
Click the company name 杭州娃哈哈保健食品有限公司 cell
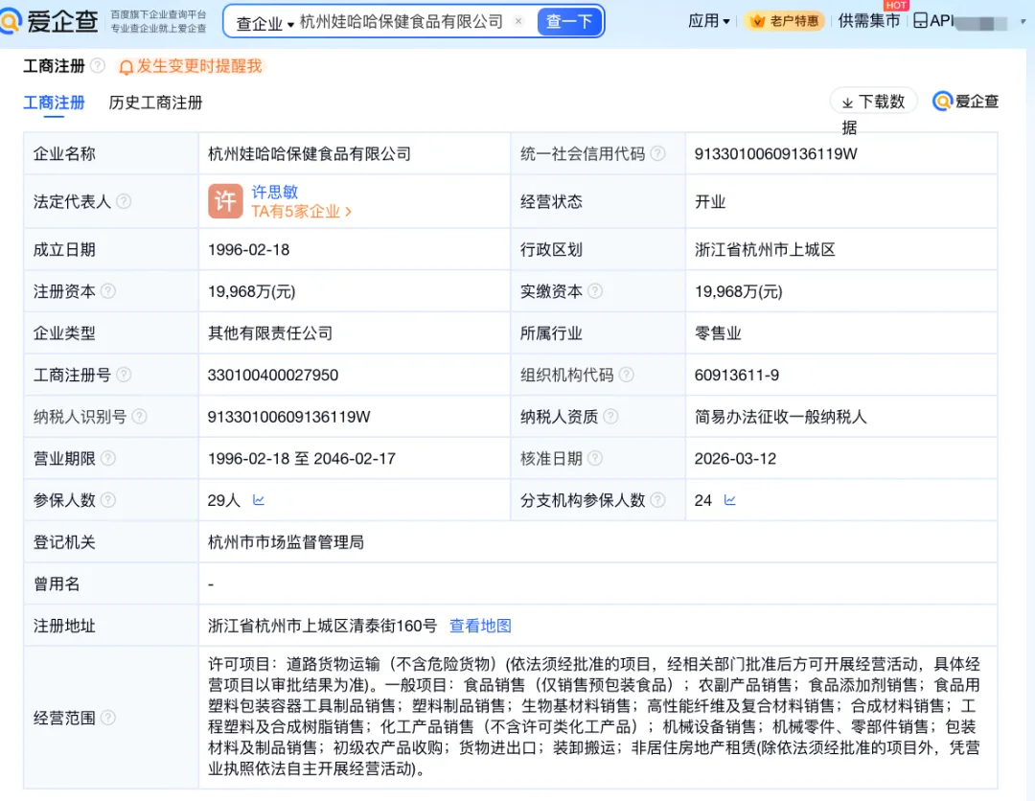[x=309, y=153]
